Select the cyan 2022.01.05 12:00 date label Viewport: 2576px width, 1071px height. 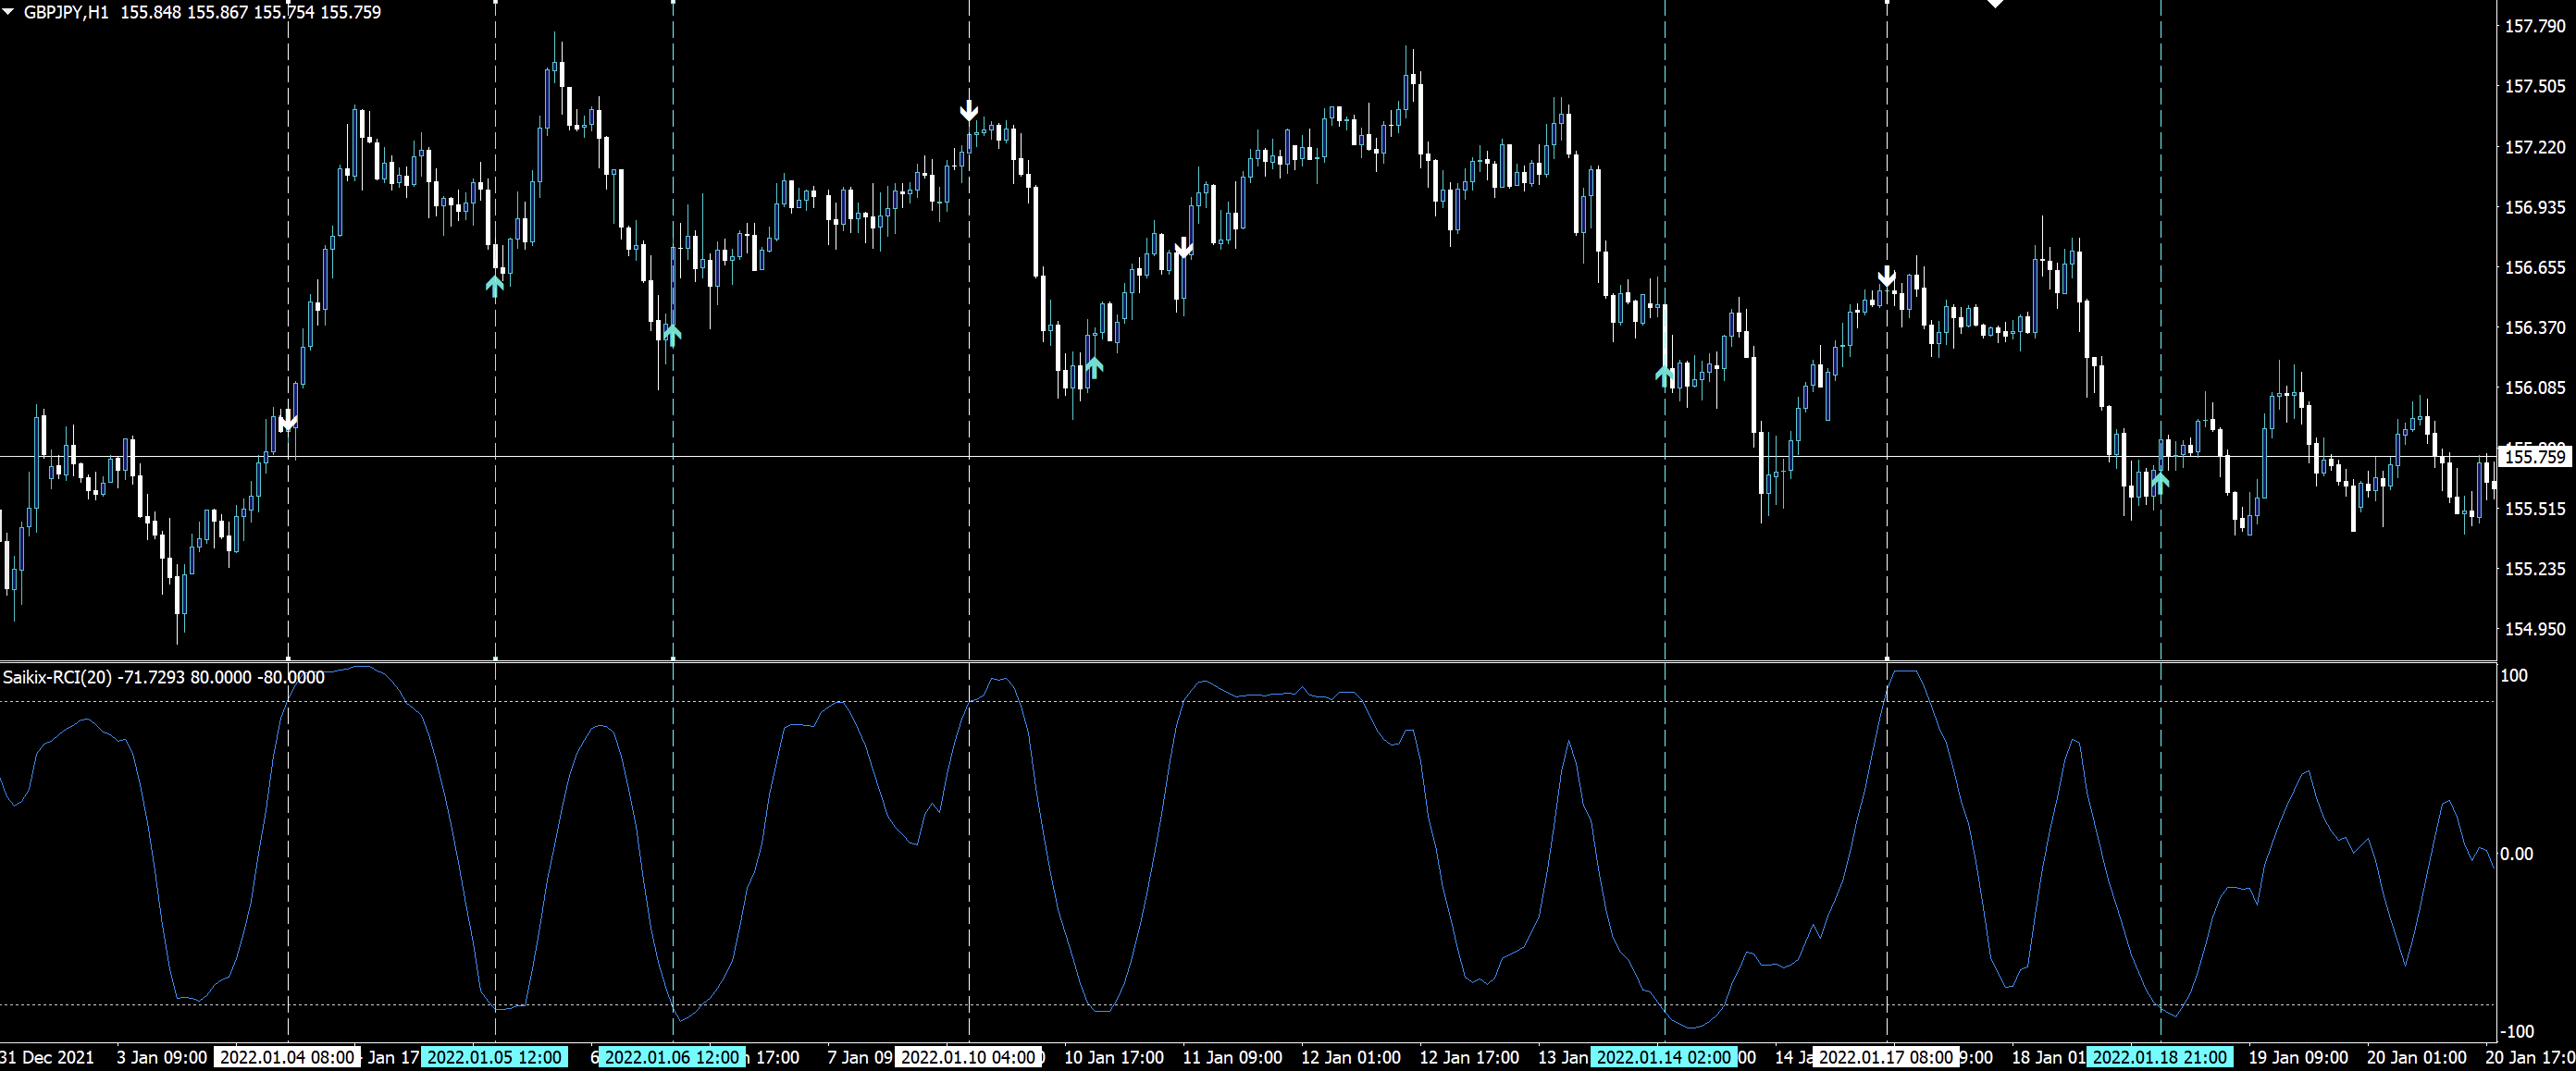tap(494, 1057)
